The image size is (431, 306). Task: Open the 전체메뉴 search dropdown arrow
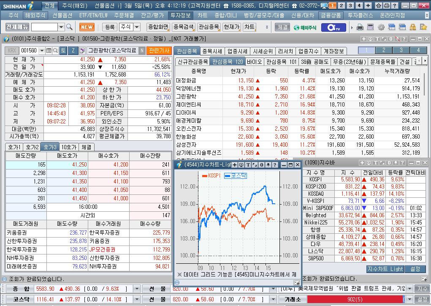(61, 27)
